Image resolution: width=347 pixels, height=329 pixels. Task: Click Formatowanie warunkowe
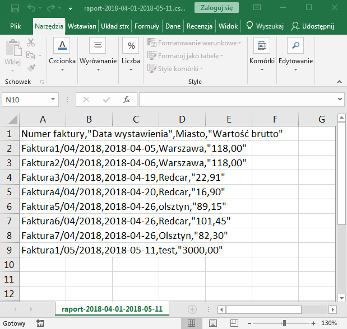pos(195,43)
